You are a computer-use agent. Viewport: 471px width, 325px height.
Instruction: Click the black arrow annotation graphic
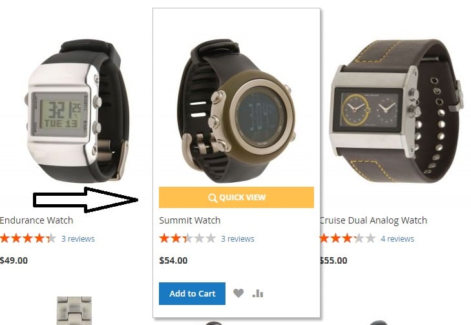click(86, 200)
